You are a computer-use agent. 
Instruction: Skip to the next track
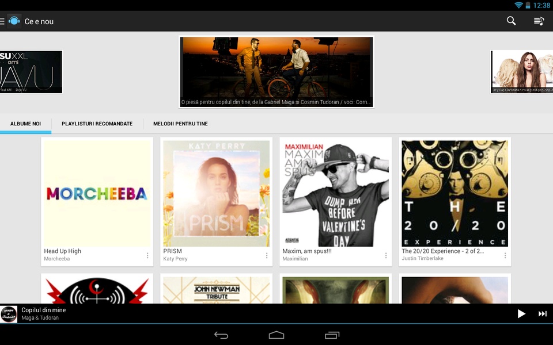(543, 314)
